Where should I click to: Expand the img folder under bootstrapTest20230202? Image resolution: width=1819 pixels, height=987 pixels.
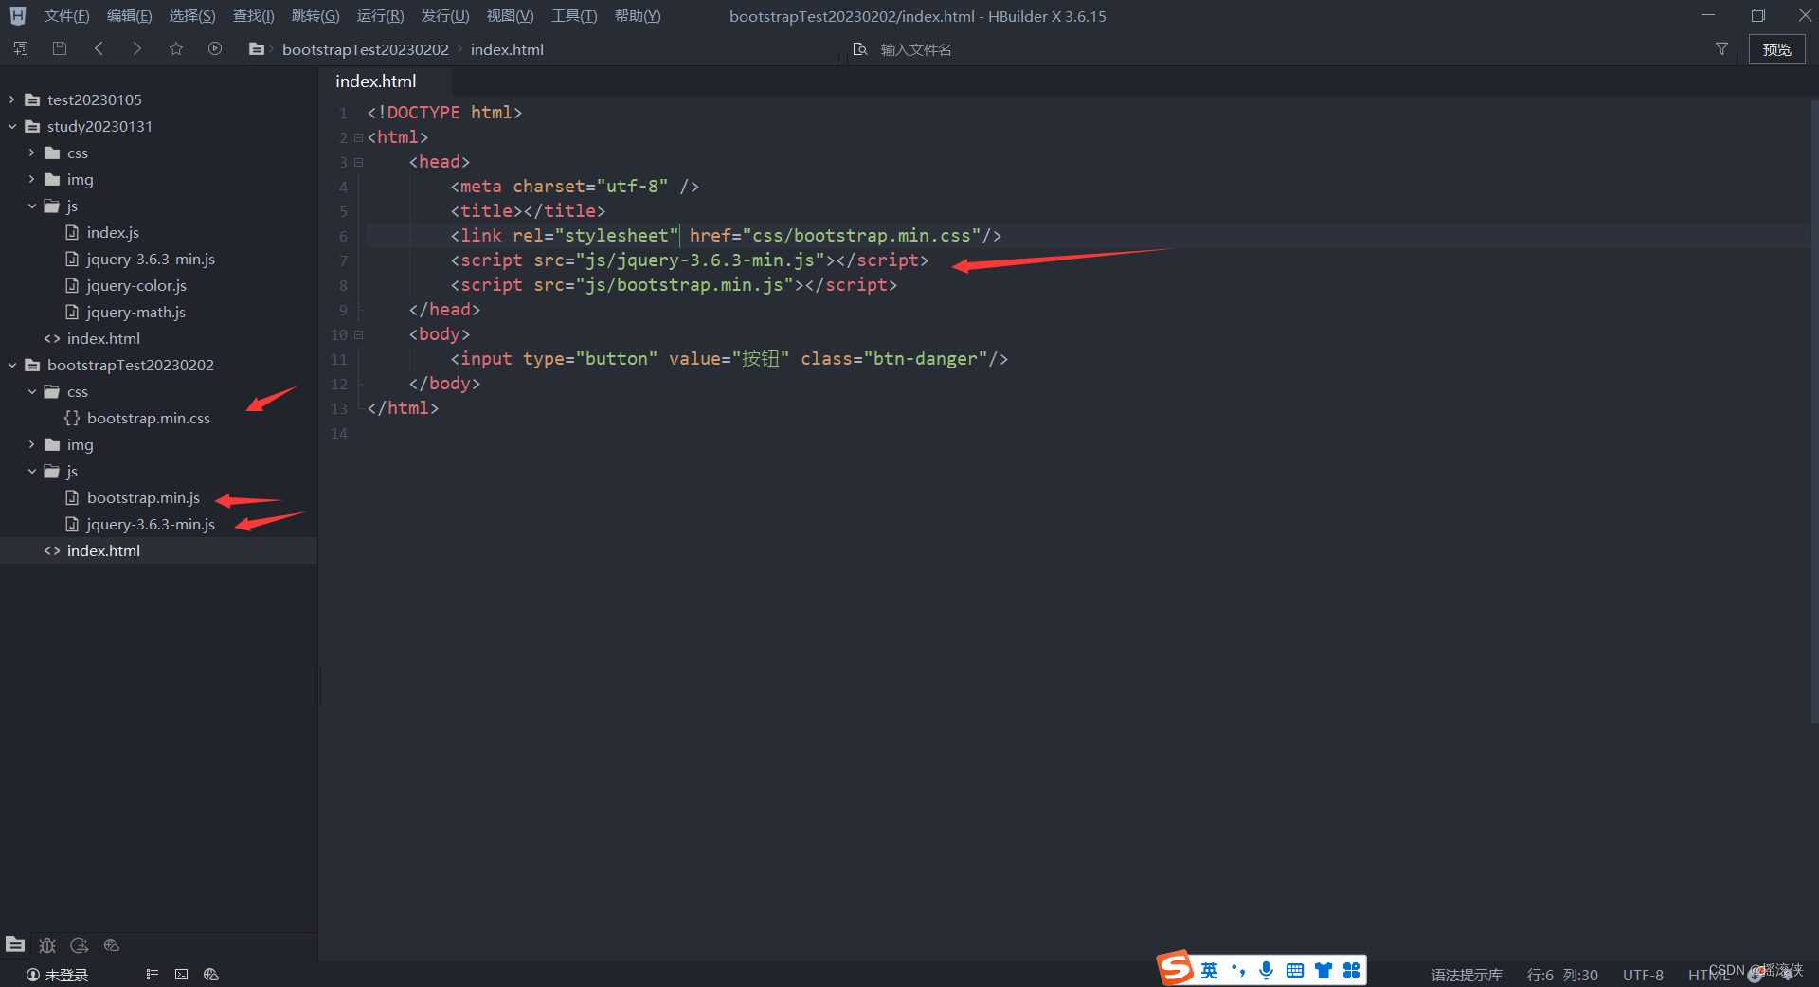pos(32,444)
